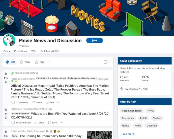Click the Paddington 2 user flair
The image size is (174, 139).
coord(66,78)
